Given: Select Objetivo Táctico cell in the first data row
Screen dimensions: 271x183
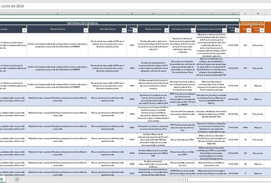Looking at the screenshot, I should coord(57,45).
